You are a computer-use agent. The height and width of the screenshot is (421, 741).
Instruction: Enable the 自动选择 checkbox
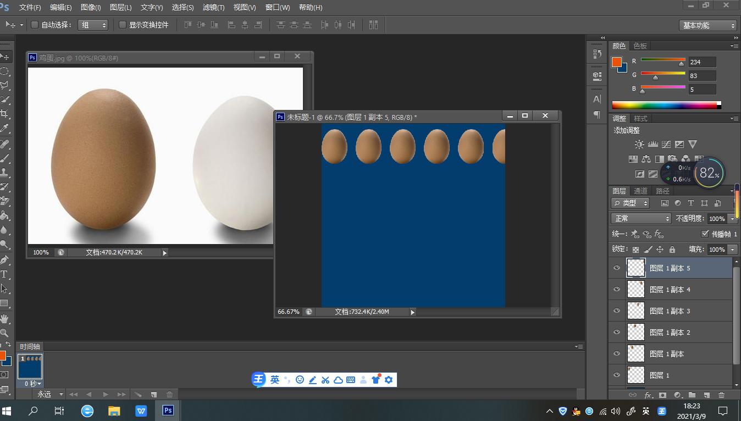click(x=35, y=25)
